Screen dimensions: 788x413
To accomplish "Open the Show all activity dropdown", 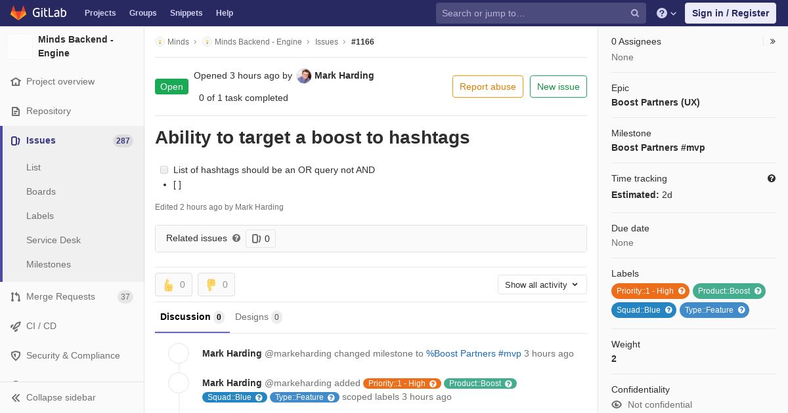I will pyautogui.click(x=542, y=285).
